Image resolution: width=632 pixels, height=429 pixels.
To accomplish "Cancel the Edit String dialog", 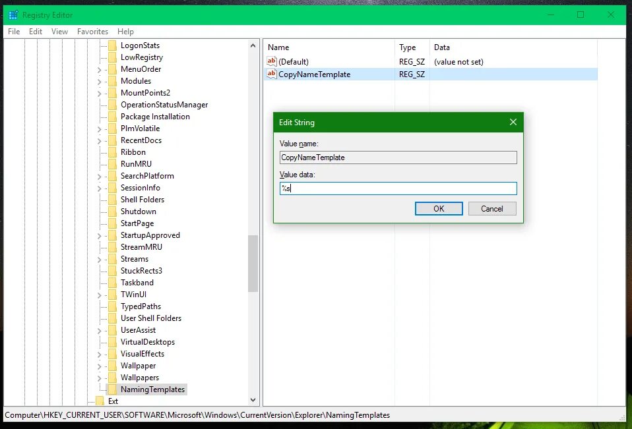I will [x=491, y=208].
